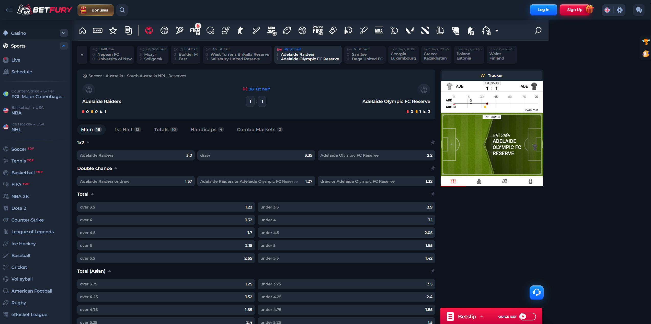Open the sportsbook home icon
This screenshot has width=651, height=324.
click(82, 31)
